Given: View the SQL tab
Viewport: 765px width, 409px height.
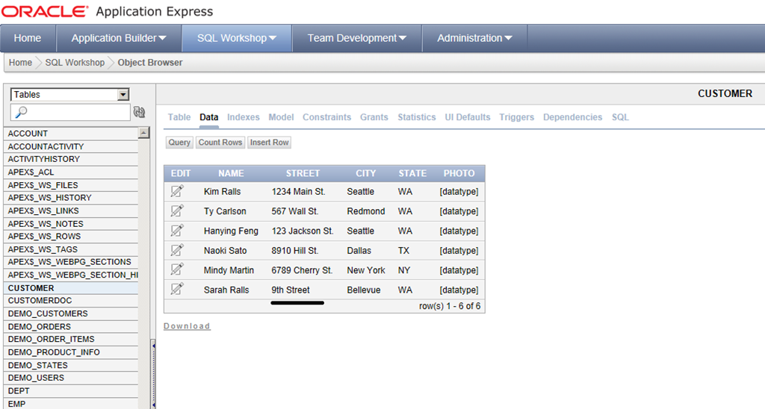Looking at the screenshot, I should pyautogui.click(x=620, y=117).
